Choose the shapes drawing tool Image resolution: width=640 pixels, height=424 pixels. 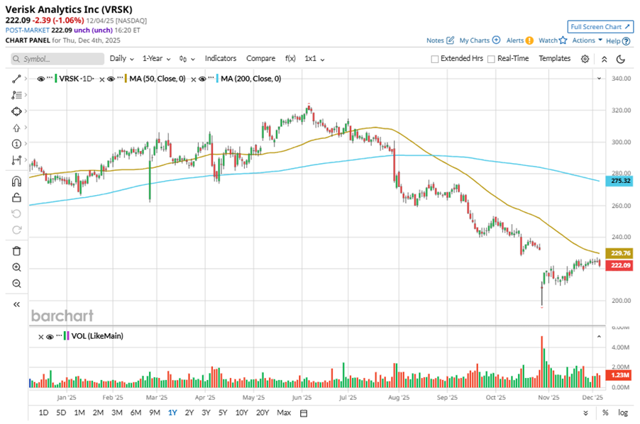click(x=16, y=111)
